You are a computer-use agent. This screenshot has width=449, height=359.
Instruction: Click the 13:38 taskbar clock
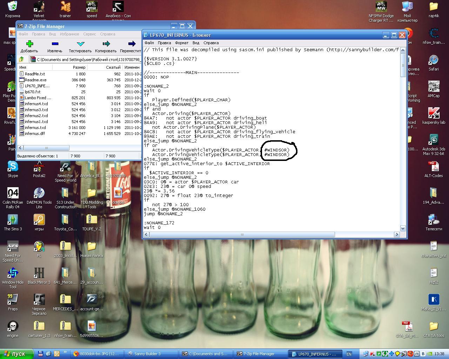pos(439,354)
